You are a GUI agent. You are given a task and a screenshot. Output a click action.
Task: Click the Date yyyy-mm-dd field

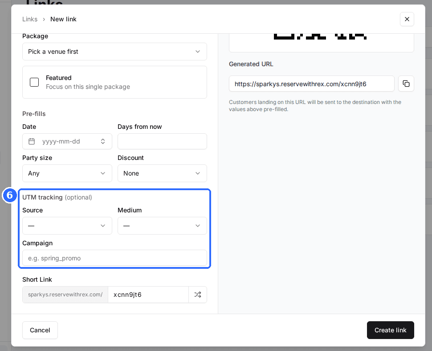pyautogui.click(x=67, y=141)
